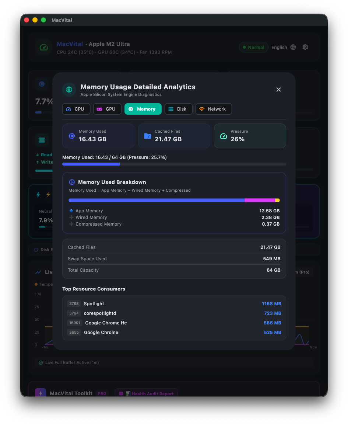Click the App Memory diamond icon
The height and width of the screenshot is (424, 348).
coord(71,211)
